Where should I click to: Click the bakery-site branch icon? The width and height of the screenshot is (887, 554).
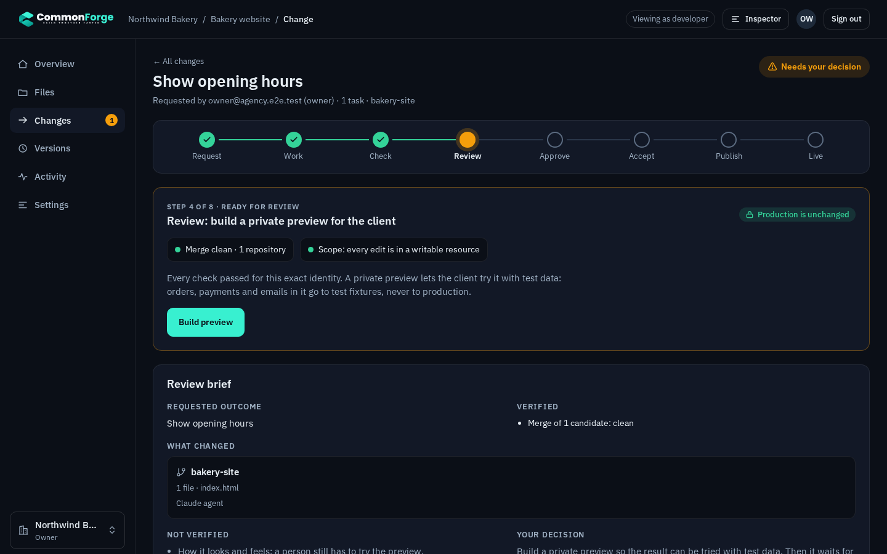point(181,472)
